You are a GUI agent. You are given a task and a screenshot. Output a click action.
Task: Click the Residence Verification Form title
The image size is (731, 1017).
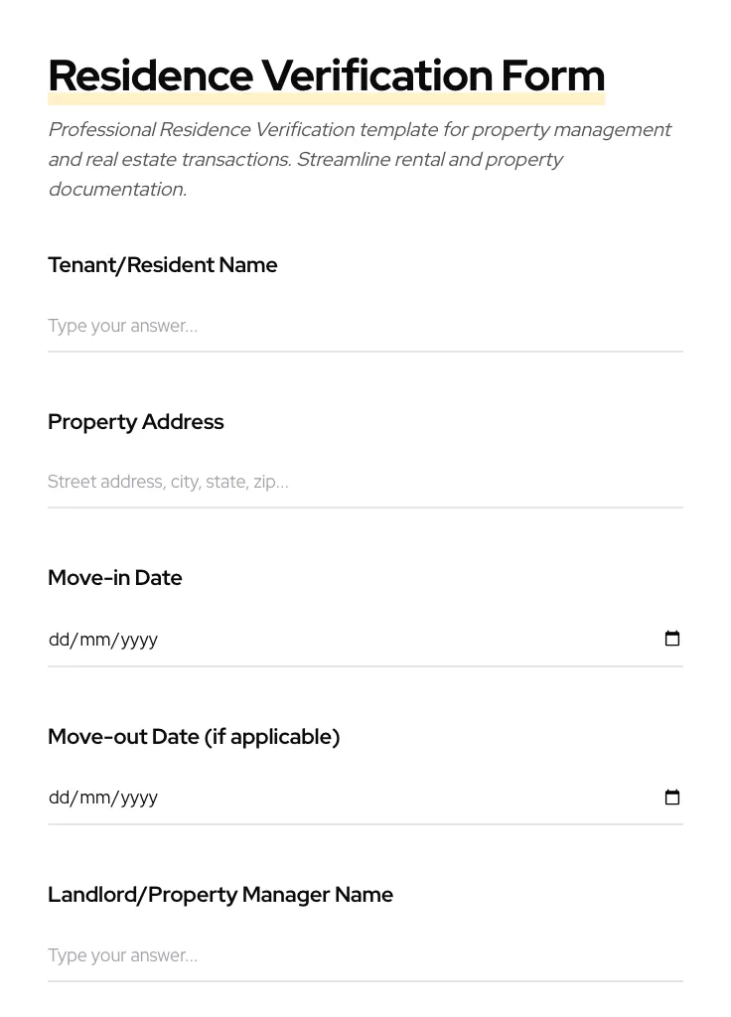(326, 74)
